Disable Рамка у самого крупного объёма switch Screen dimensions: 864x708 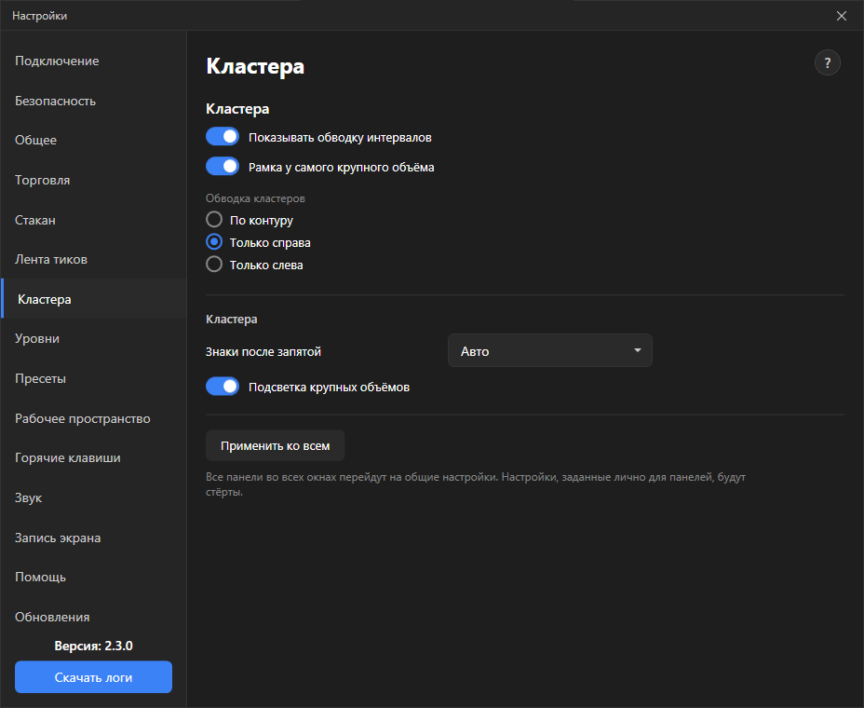223,167
